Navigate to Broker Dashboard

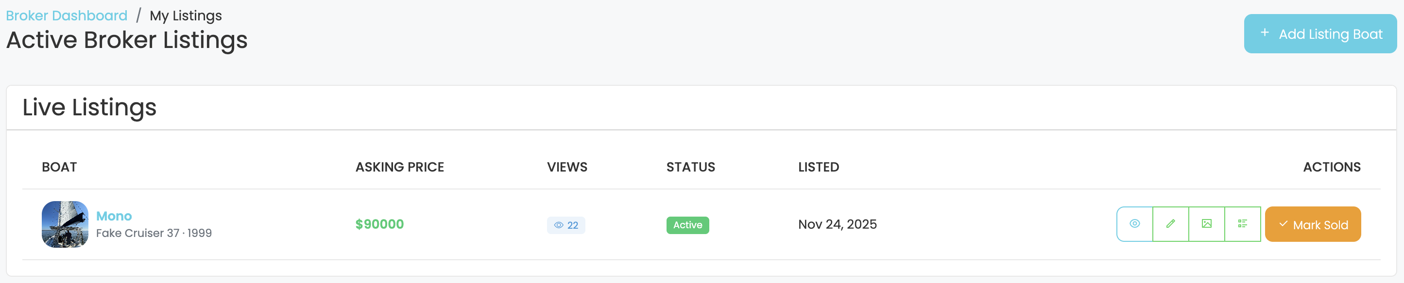click(67, 15)
